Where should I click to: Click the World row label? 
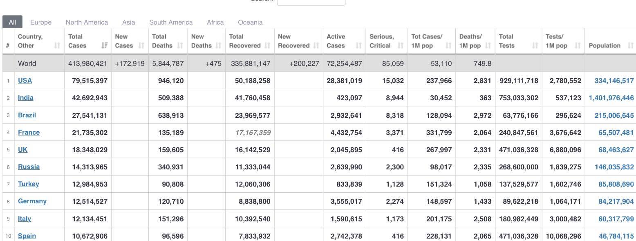pos(27,63)
